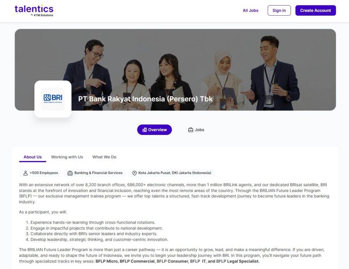Screen dimensions: 349x269
Task: Click the building icon in Overview
Action: (x=145, y=130)
